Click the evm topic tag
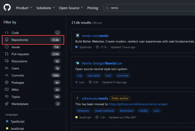Screen dimensions: 195x131 coord(157,111)
